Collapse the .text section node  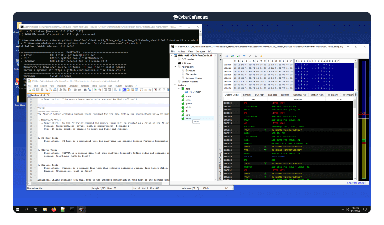click(178, 88)
